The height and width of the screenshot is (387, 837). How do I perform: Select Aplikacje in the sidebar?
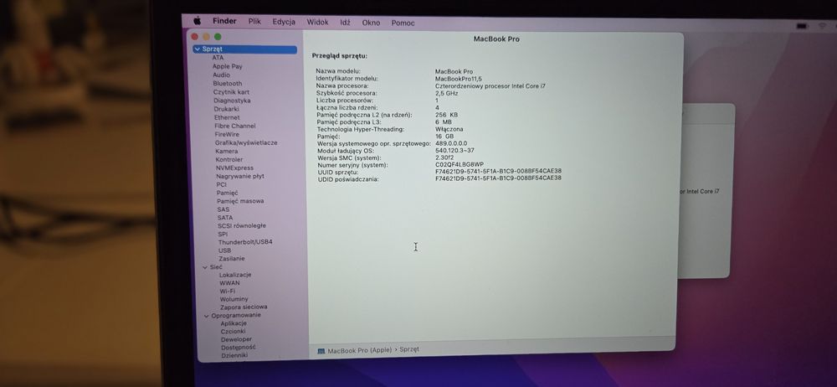pyautogui.click(x=234, y=323)
